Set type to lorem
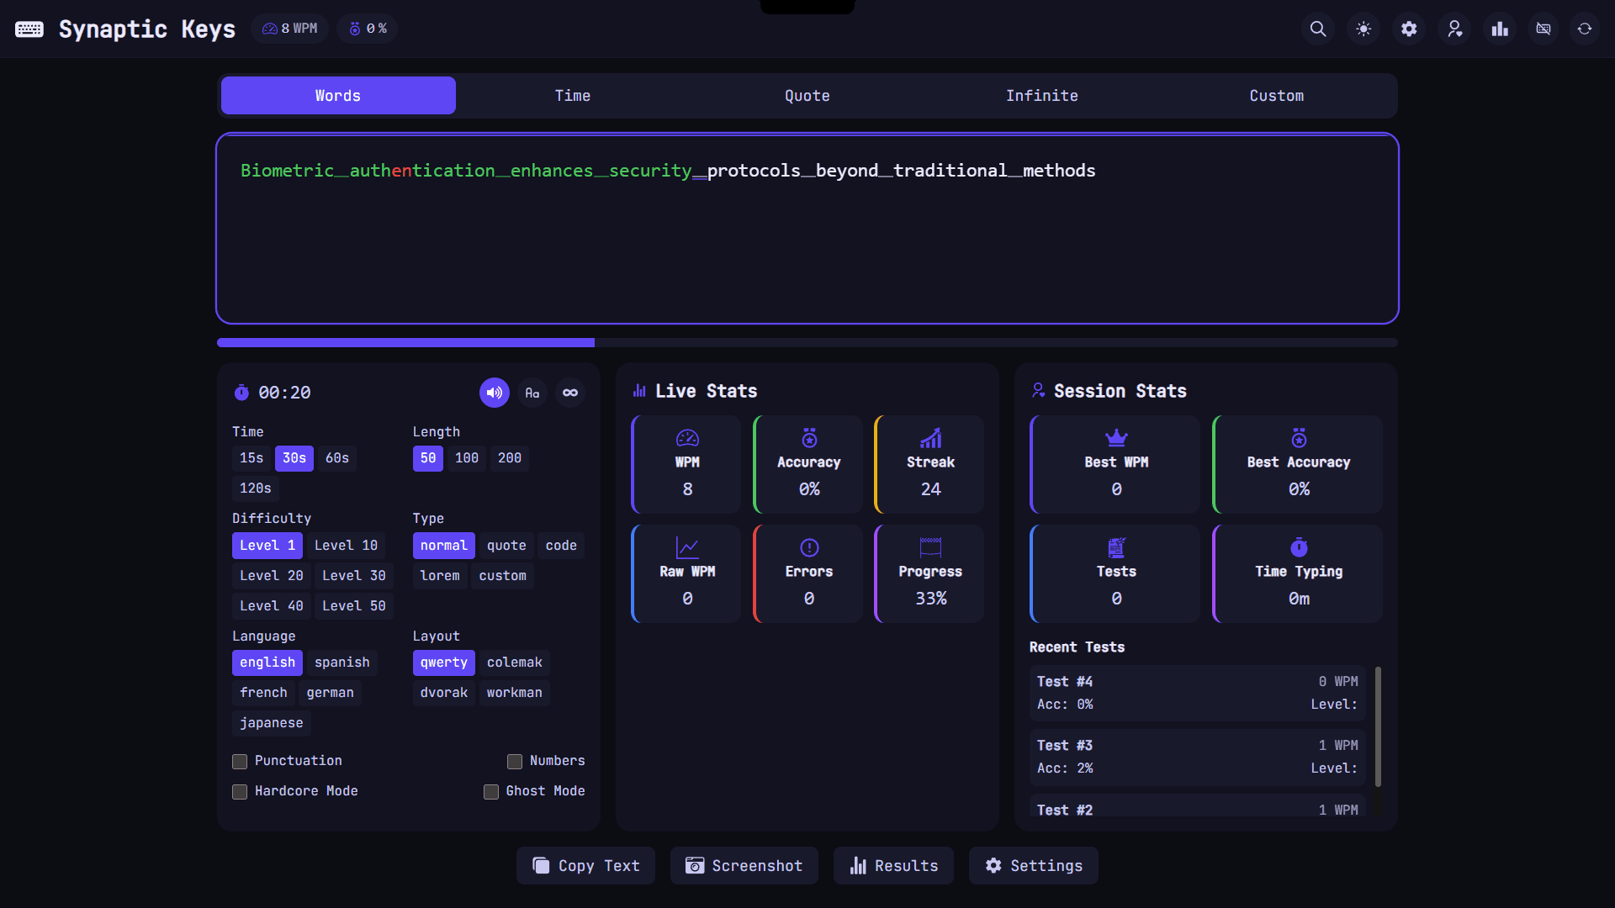The height and width of the screenshot is (908, 1615). point(440,576)
